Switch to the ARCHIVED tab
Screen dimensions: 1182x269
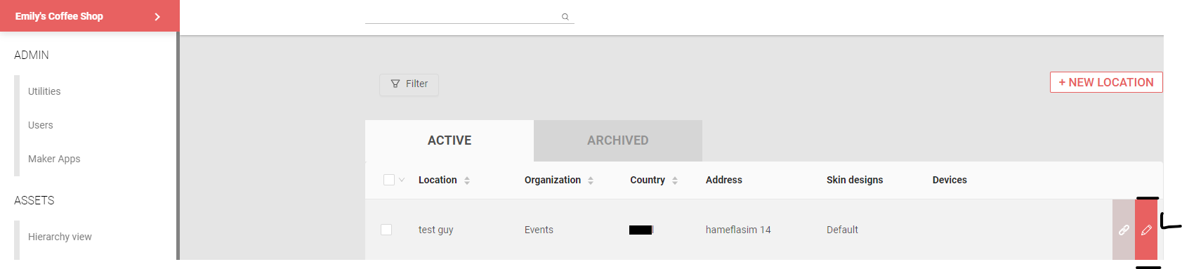(618, 140)
